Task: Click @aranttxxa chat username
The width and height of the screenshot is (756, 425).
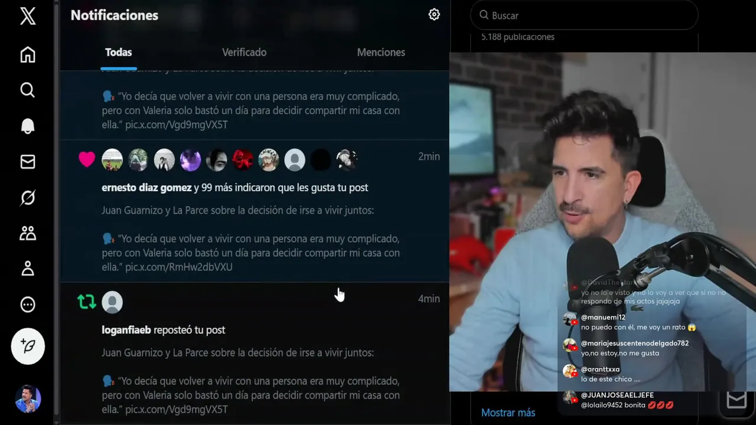Action: pos(600,370)
